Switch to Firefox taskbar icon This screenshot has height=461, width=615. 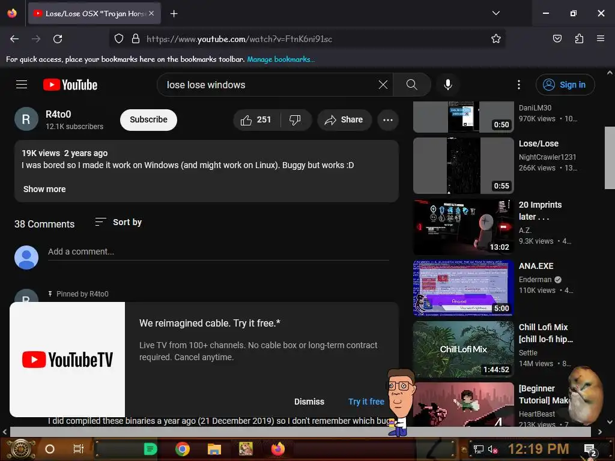pos(277,449)
